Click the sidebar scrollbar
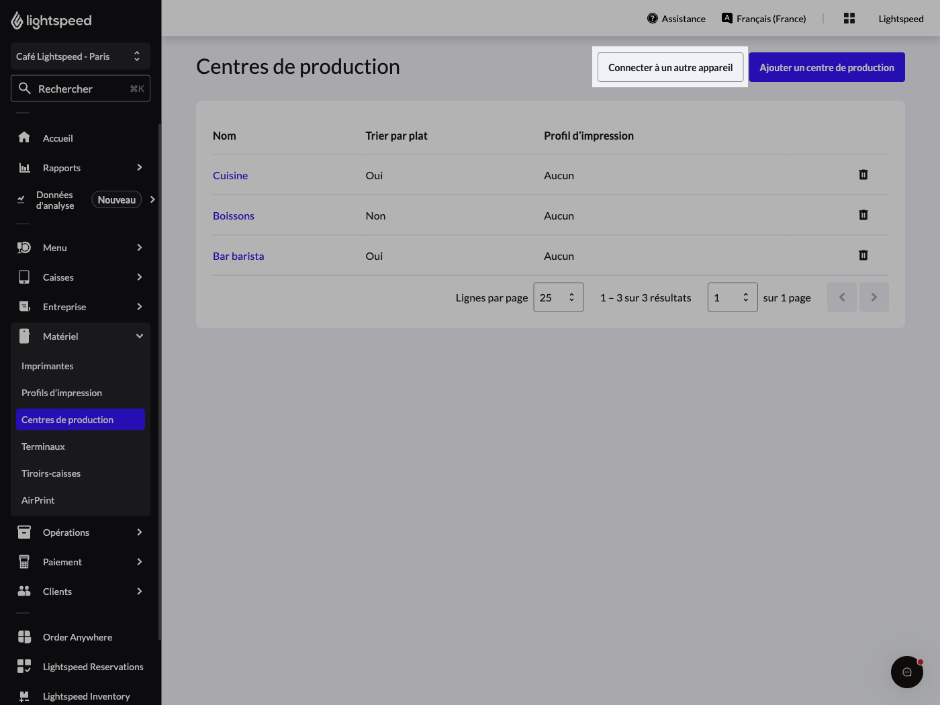The image size is (940, 705). point(160,381)
